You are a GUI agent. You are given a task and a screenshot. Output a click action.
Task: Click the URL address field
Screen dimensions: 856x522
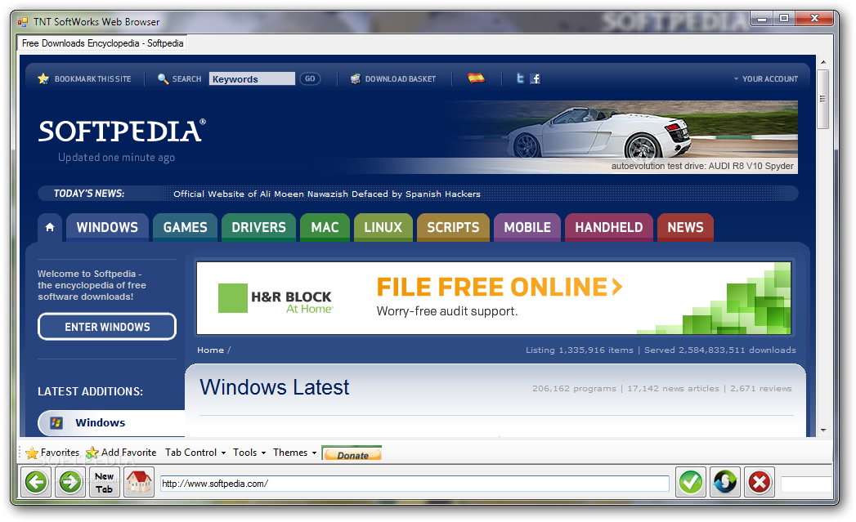pyautogui.click(x=415, y=484)
